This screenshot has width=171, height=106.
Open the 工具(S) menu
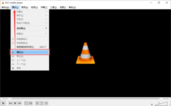pos(53,7)
